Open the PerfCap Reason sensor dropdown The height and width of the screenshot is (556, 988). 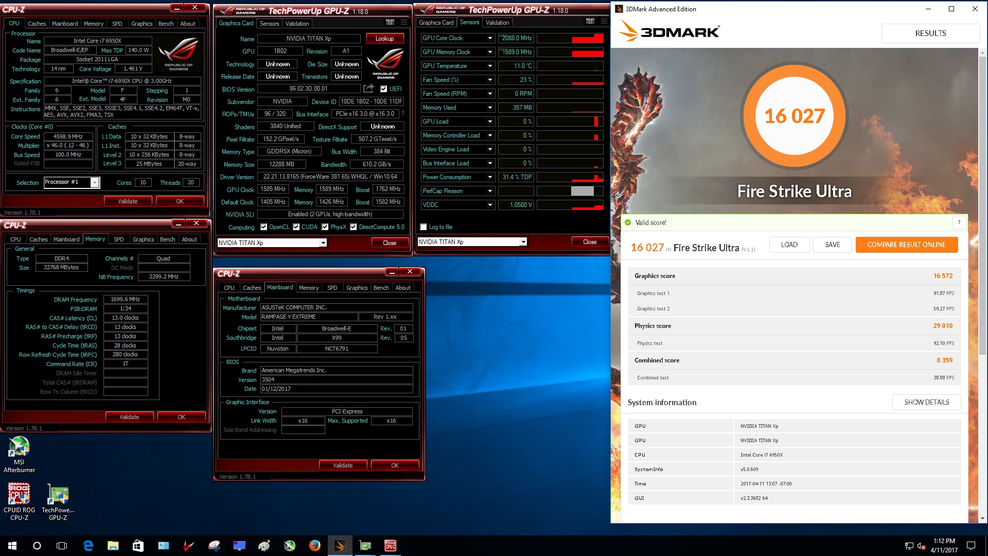(489, 191)
